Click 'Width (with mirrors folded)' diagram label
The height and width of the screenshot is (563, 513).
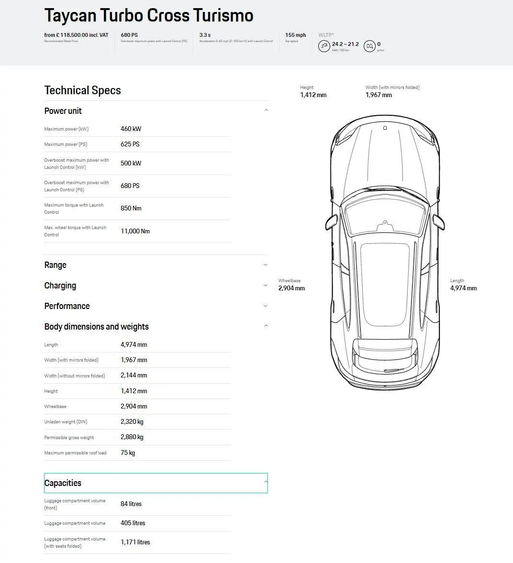click(392, 87)
